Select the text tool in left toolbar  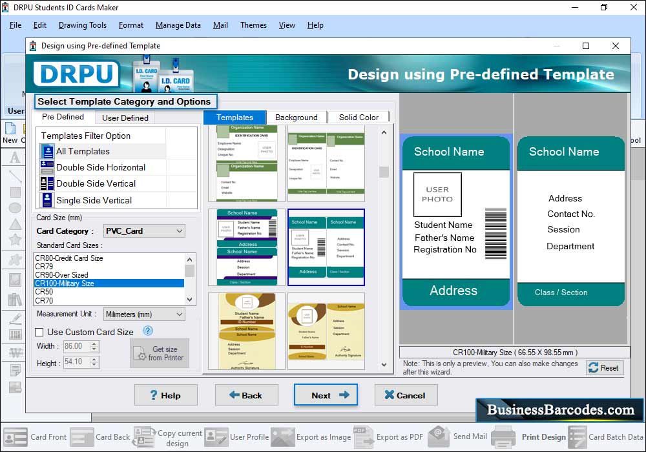point(16,158)
